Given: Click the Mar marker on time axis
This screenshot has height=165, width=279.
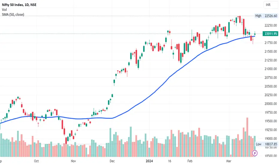Looking at the screenshot, I should tap(229, 161).
